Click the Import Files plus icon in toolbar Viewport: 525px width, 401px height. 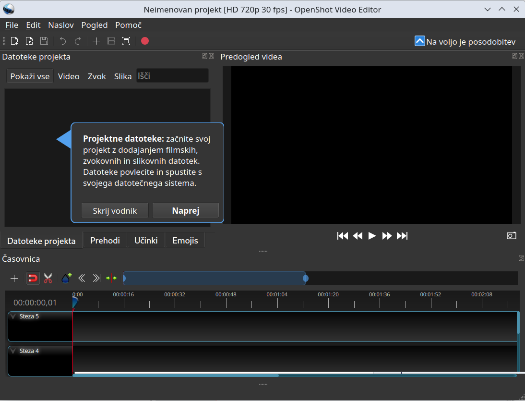(96, 41)
